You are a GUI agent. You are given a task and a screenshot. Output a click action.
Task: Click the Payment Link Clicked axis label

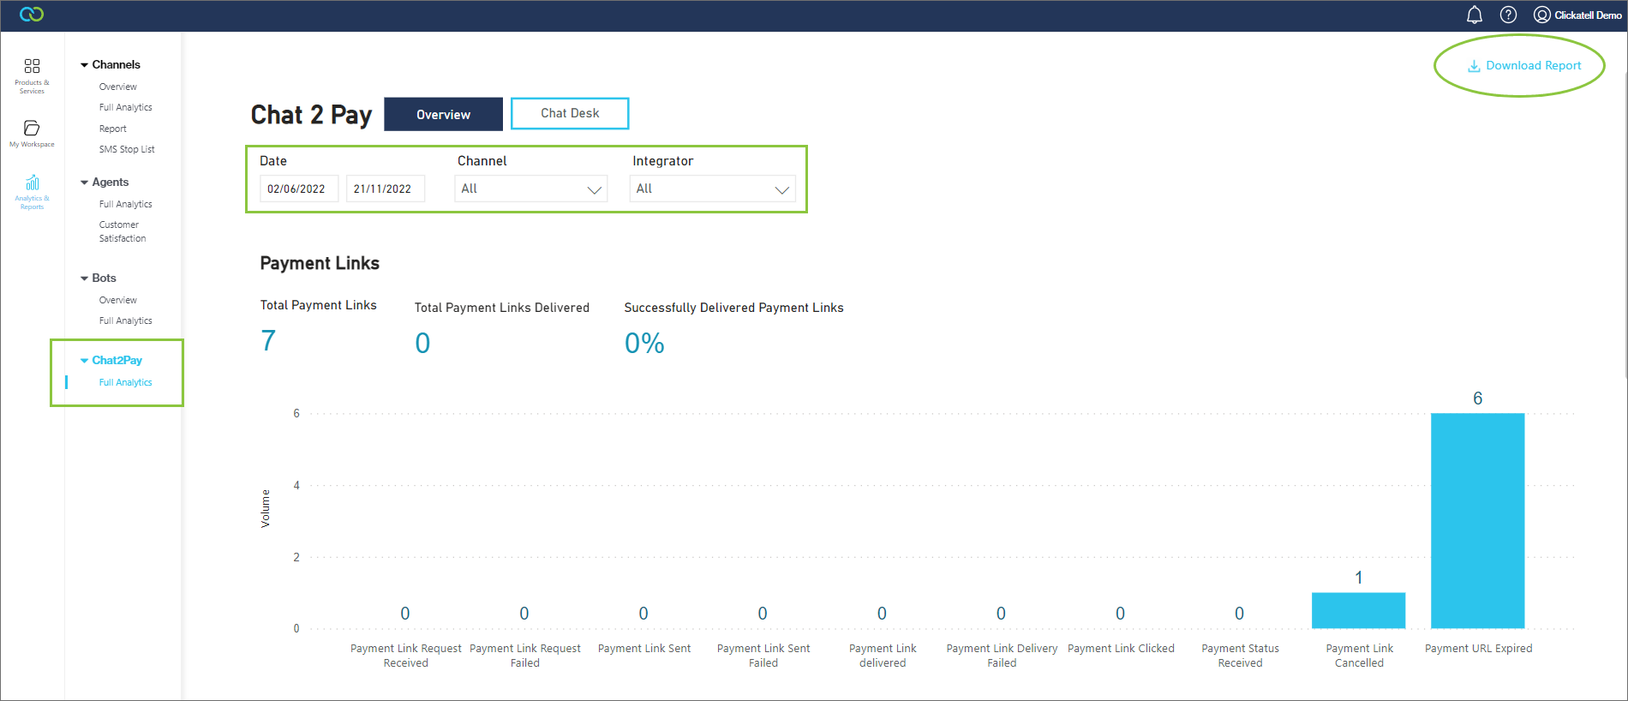coord(1121,648)
